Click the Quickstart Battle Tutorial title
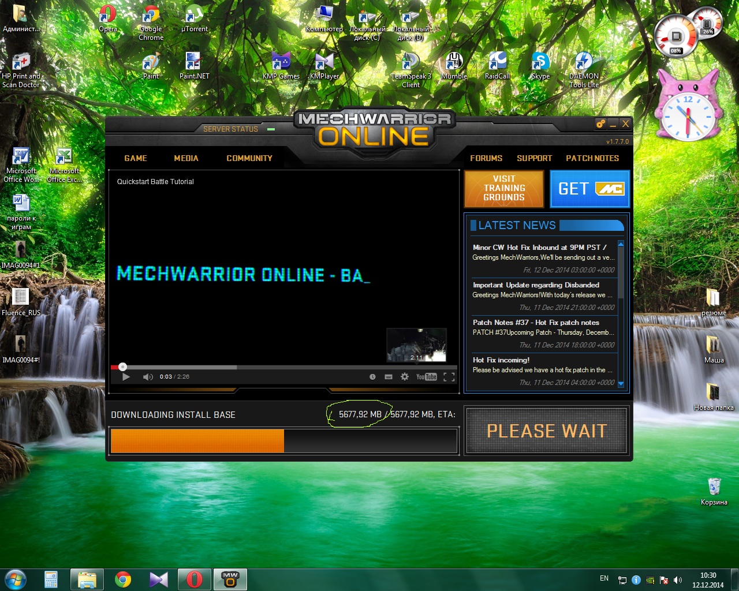Image resolution: width=739 pixels, height=591 pixels. click(x=155, y=182)
